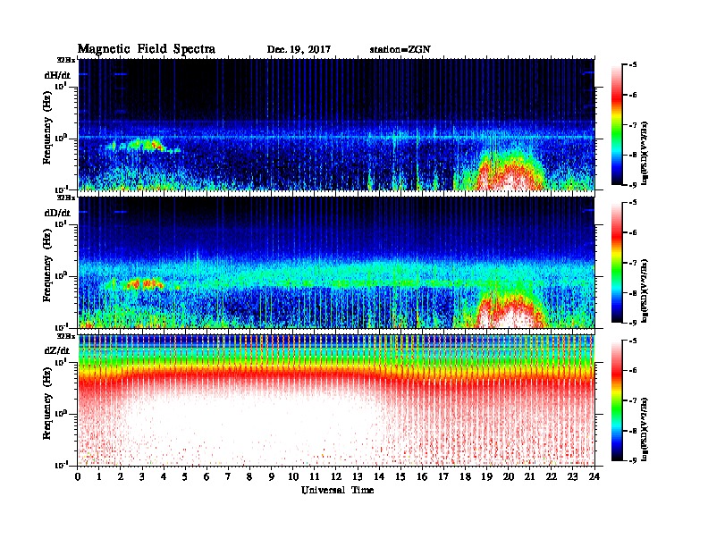
Task: Click hour tick label 19 on the time axis
Action: 486,477
